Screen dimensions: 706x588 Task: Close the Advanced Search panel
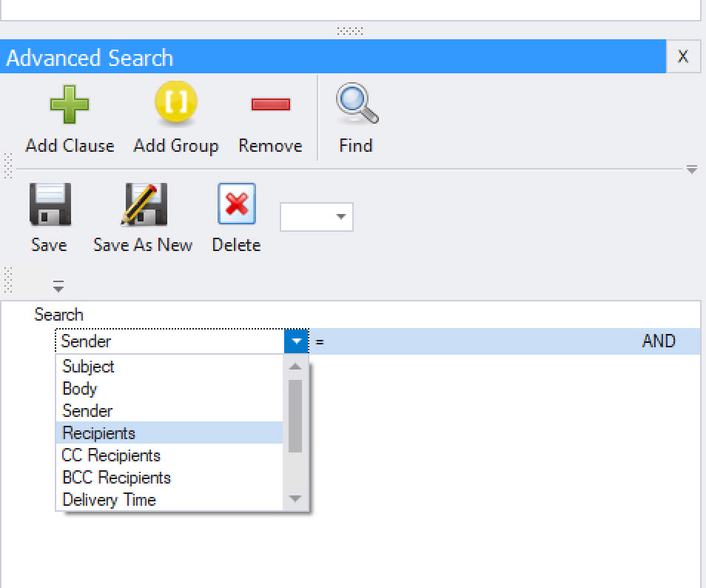tap(682, 56)
